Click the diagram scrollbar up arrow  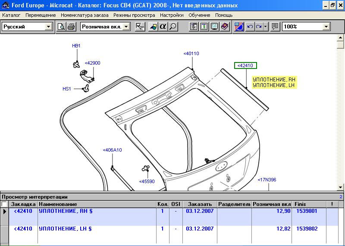click(x=340, y=37)
